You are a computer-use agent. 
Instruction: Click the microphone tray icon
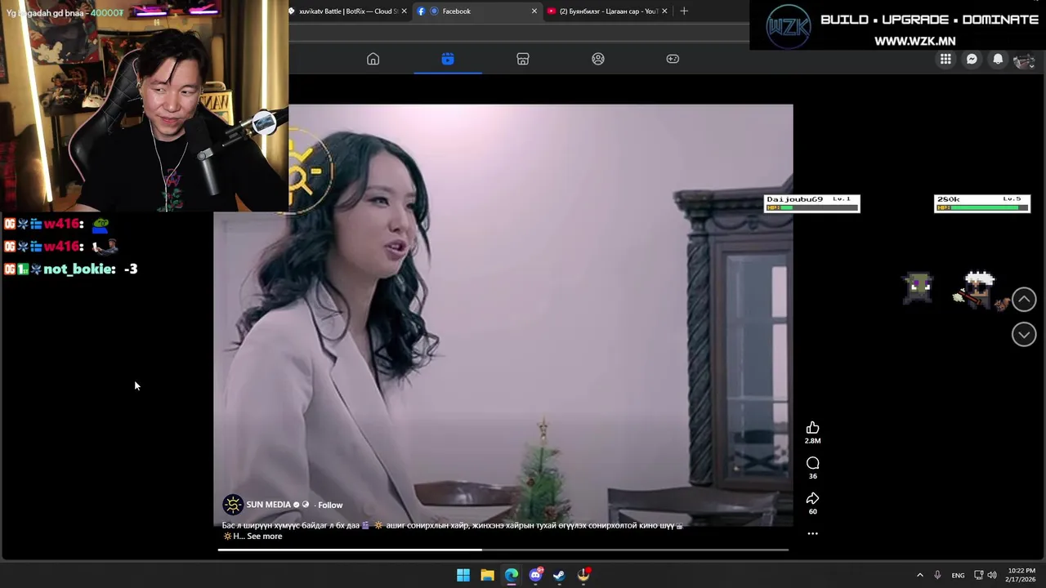point(937,575)
